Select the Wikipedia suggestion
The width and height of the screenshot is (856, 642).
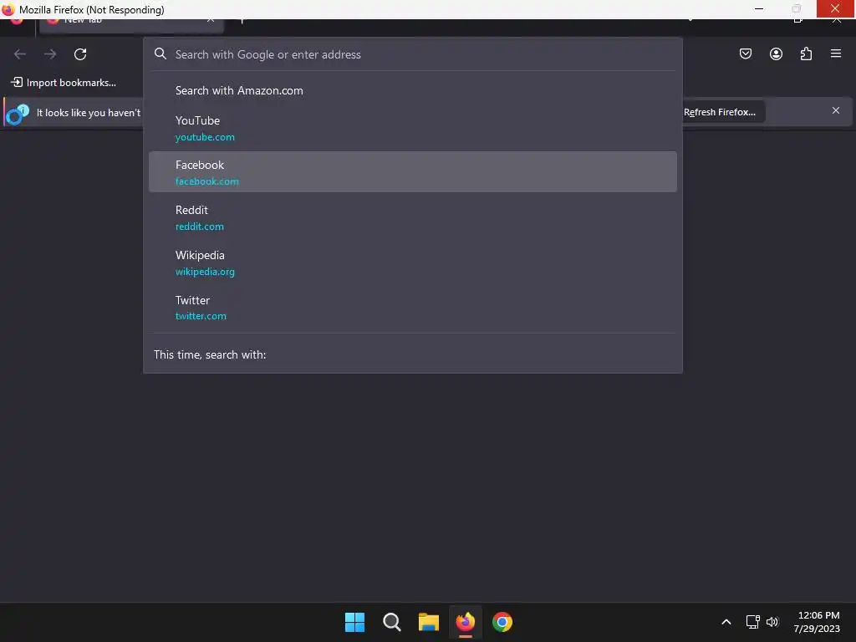pyautogui.click(x=413, y=262)
